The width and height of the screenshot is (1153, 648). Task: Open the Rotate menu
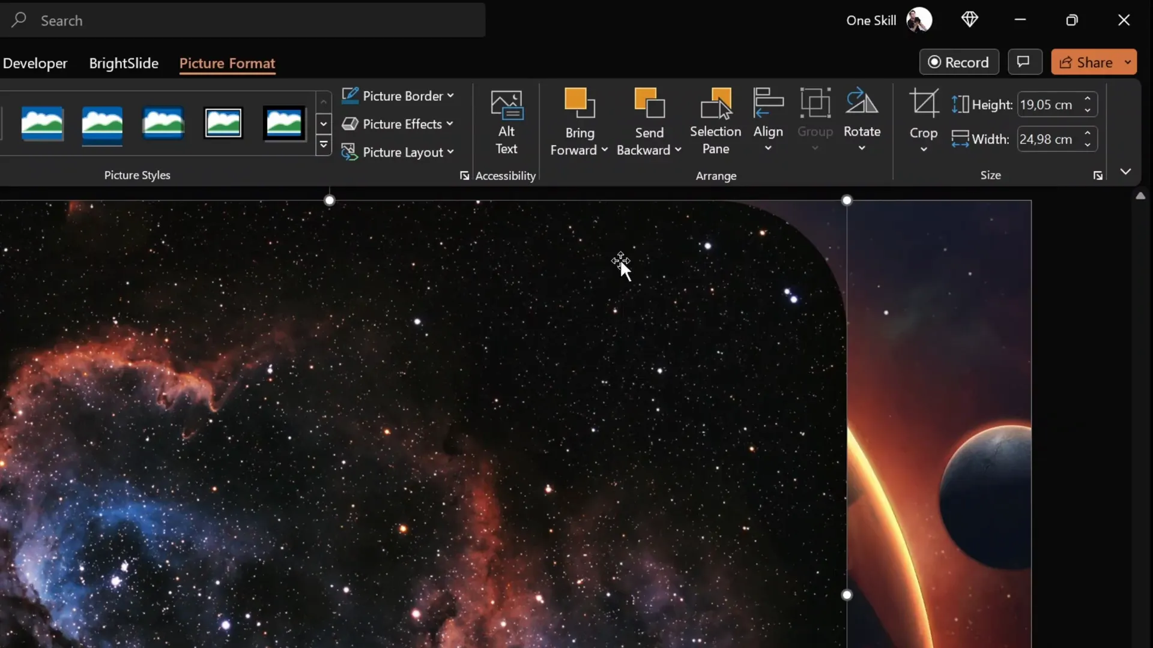coord(862,120)
